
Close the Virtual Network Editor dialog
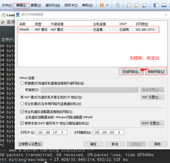pos(166,14)
